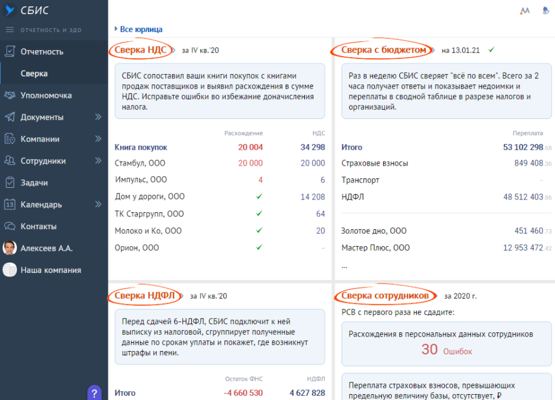Image resolution: width=555 pixels, height=400 pixels.
Task: Click the arrow after Сверка НДС heading
Action: click(173, 50)
